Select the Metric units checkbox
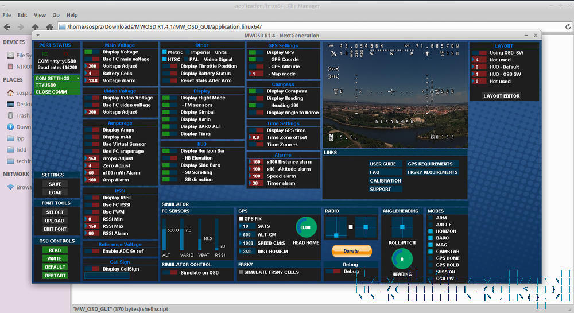Image resolution: width=574 pixels, height=313 pixels. (164, 52)
